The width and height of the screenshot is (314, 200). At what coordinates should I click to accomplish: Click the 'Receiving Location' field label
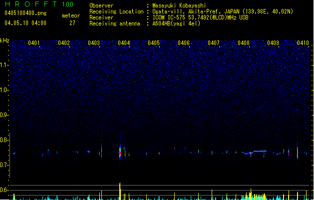tap(116, 11)
